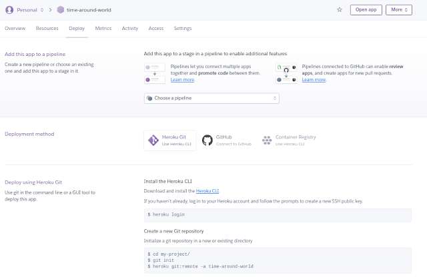Image resolution: width=427 pixels, height=277 pixels.
Task: Click the GitHub octocat icon
Action: 207,140
